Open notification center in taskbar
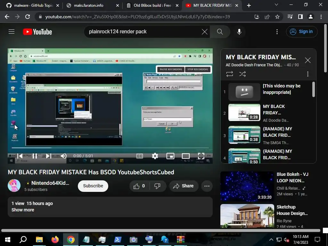Viewport: 328px width, 246px height. 317,240
